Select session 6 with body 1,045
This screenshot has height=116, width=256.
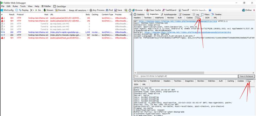click(x=66, y=32)
